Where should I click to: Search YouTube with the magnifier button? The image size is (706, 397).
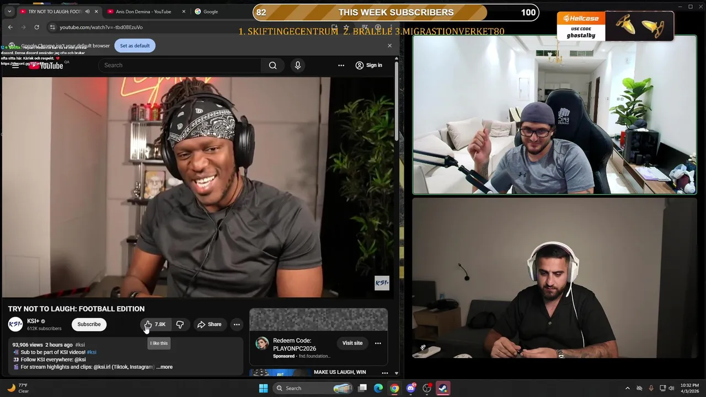coord(272,65)
